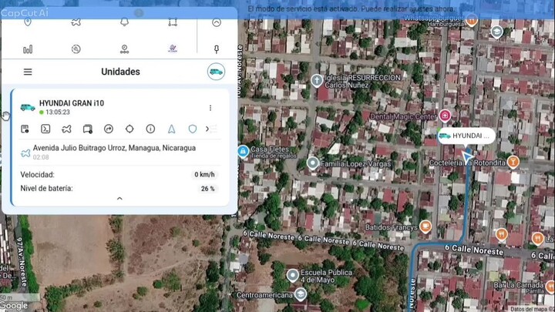Click the Nivel de batería label
The image size is (555, 312).
click(x=46, y=189)
